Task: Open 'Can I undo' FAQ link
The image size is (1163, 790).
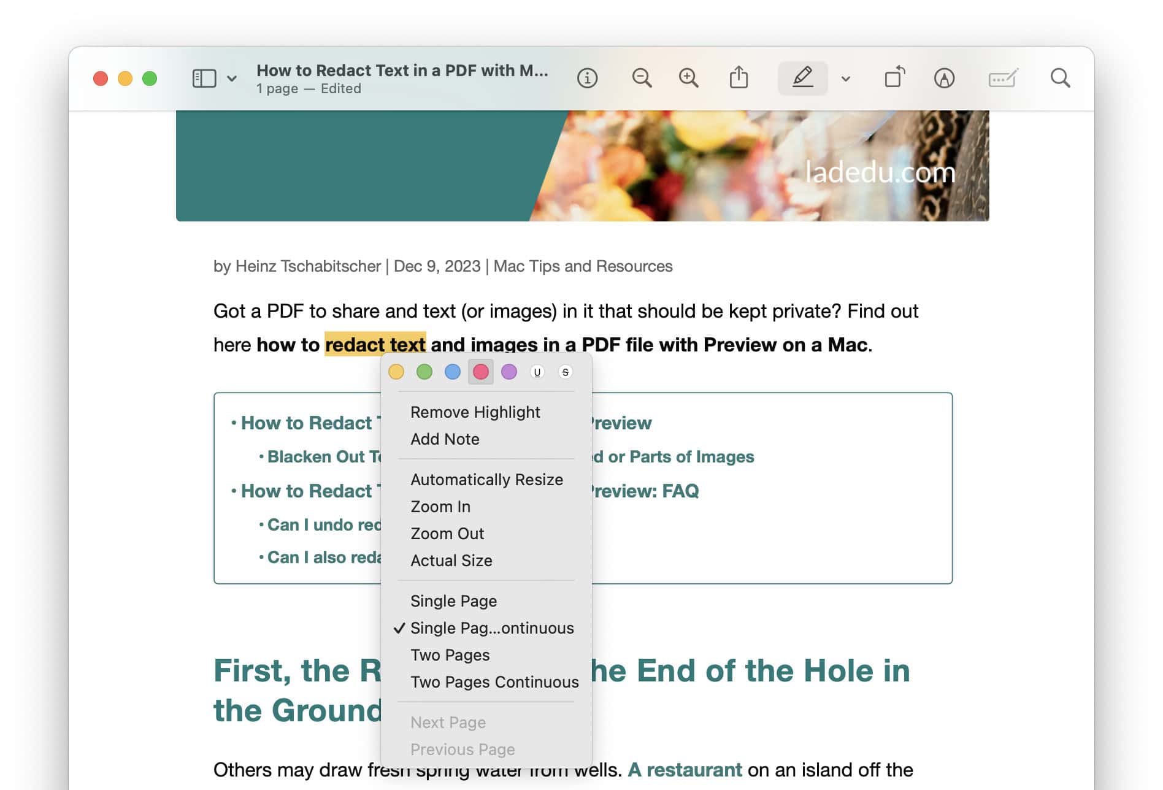Action: coord(324,525)
